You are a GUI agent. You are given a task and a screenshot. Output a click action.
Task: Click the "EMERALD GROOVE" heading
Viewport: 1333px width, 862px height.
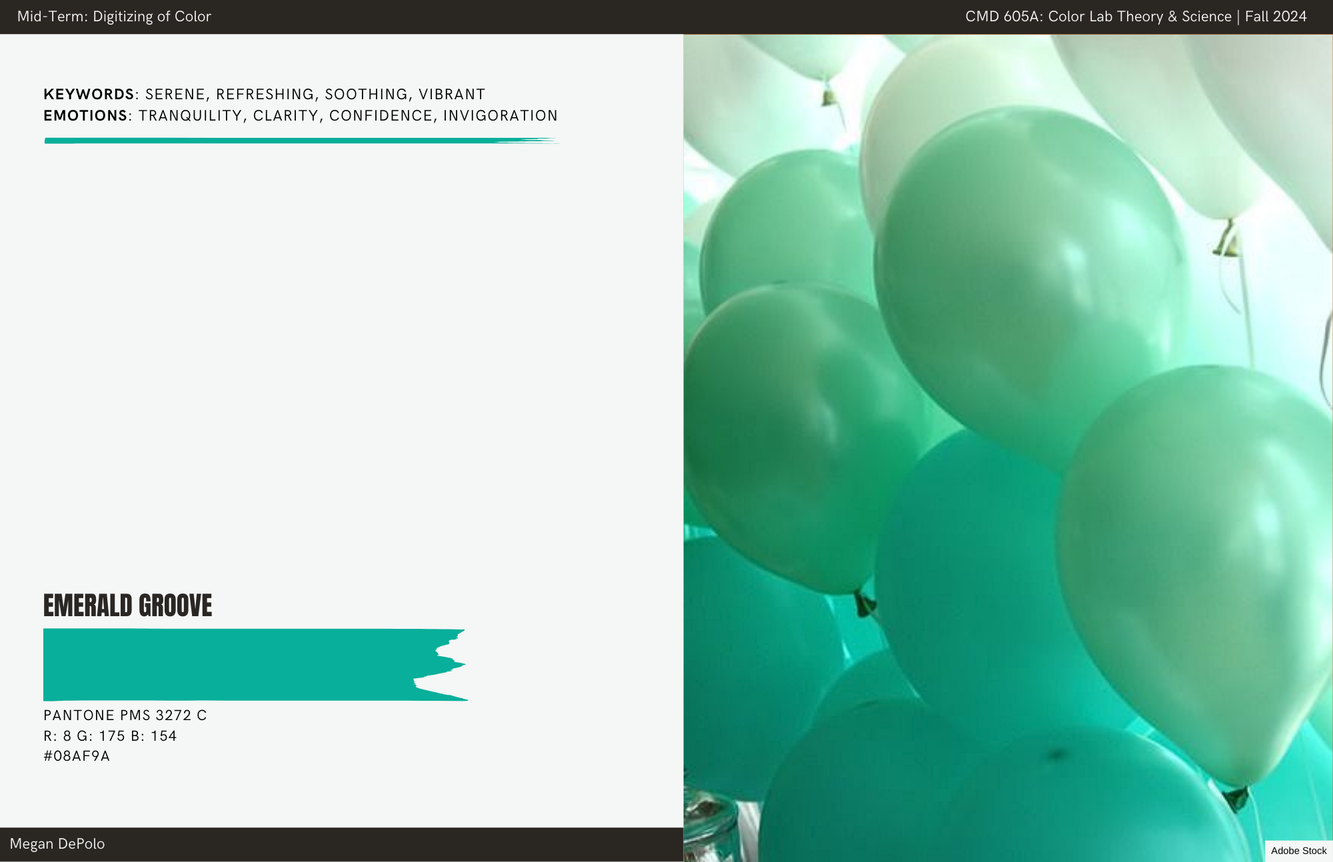click(x=128, y=606)
